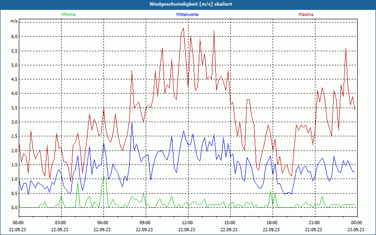Screen dimensions: 376x235
Task: Click the 0,5 y-axis value
Action: (x=15, y=193)
